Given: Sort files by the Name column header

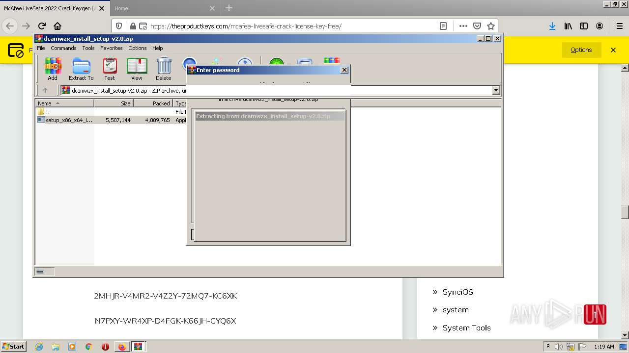Looking at the screenshot, I should (64, 103).
